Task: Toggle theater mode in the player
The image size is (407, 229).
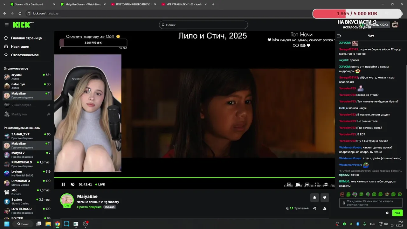Action: point(307,184)
